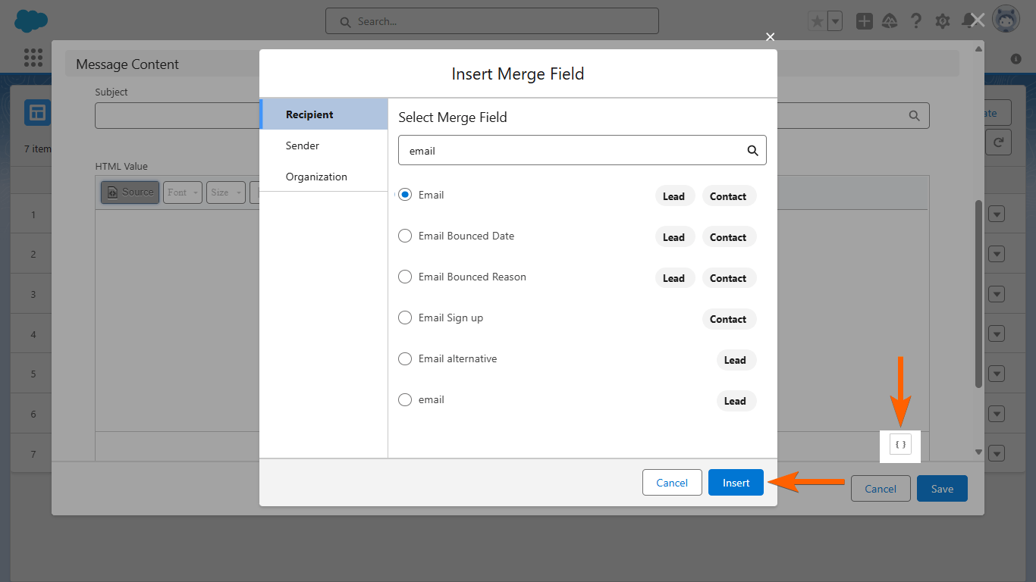Viewport: 1036px width, 582px height.
Task: Open the Global Actions plus icon
Action: (x=865, y=21)
